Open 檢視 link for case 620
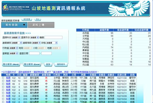Viewport: 153px width, 103px height. click(x=8, y=90)
